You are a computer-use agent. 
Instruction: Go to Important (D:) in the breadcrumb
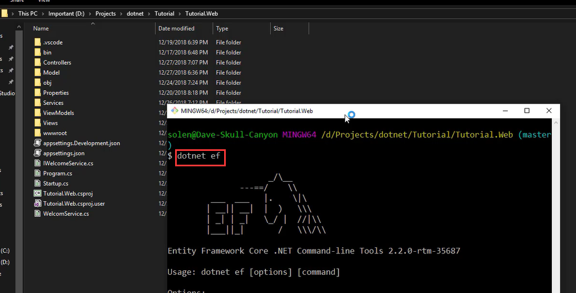67,14
